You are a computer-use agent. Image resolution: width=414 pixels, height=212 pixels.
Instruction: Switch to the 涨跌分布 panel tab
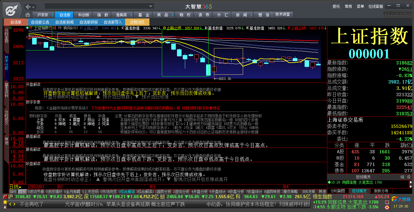(381, 191)
